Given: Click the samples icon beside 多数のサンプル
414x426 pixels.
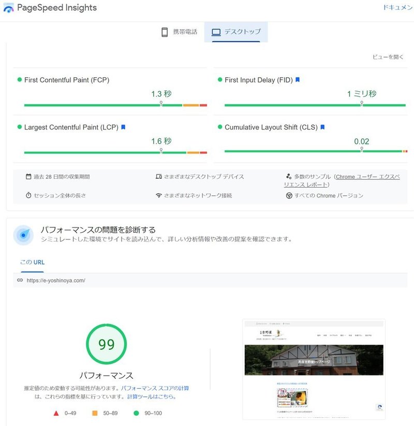Looking at the screenshot, I should (x=289, y=176).
